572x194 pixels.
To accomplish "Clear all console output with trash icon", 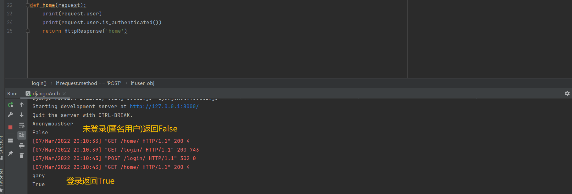I will click(x=22, y=156).
